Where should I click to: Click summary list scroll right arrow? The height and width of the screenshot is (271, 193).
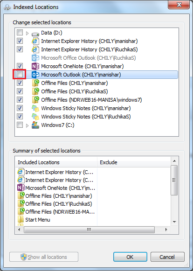pos(166,229)
